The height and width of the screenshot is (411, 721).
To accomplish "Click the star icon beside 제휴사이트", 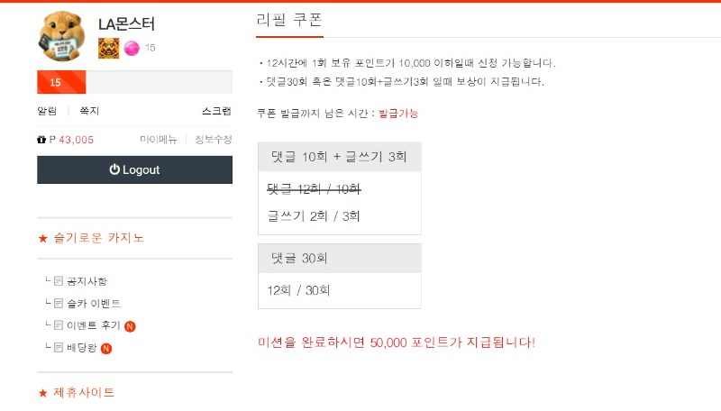I will tap(42, 393).
